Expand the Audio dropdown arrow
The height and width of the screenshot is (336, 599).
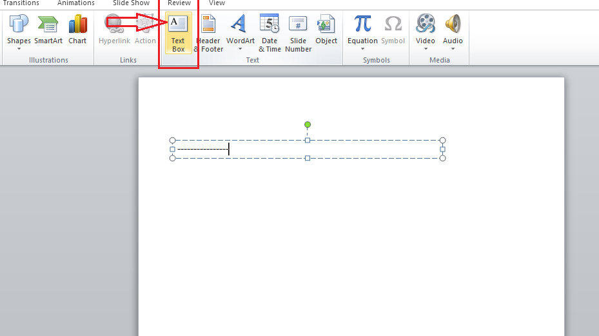click(453, 49)
